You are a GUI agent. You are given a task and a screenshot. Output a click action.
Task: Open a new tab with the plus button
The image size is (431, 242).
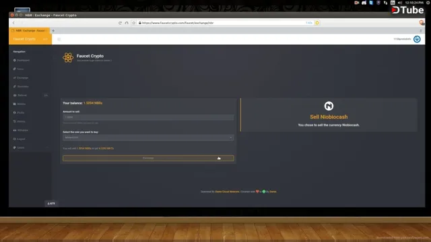pyautogui.click(x=53, y=31)
